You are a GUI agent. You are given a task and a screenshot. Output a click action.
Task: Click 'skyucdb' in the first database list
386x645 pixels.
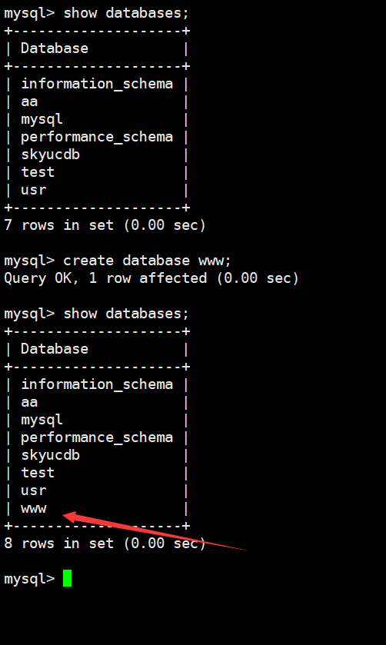point(50,155)
